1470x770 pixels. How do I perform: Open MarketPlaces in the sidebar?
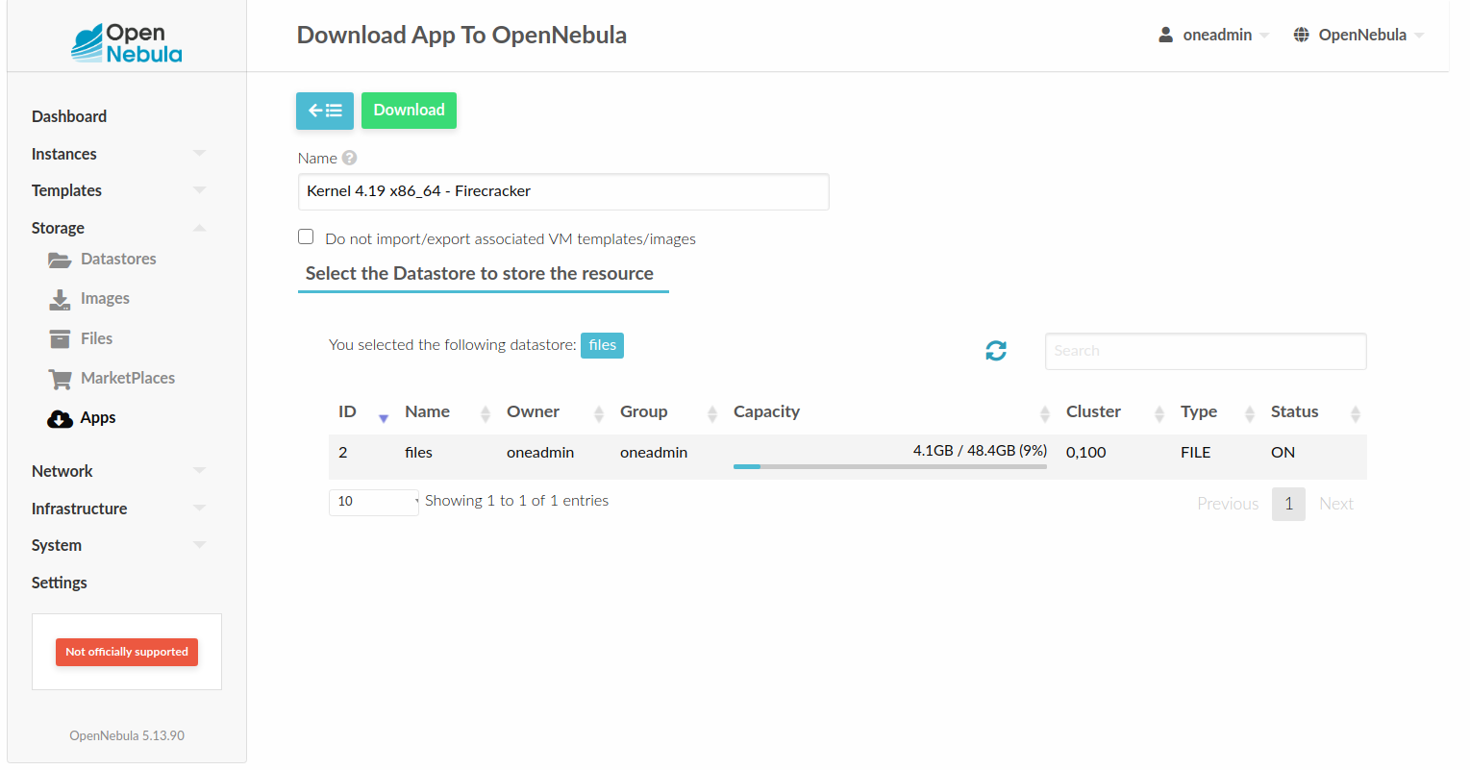pos(128,378)
